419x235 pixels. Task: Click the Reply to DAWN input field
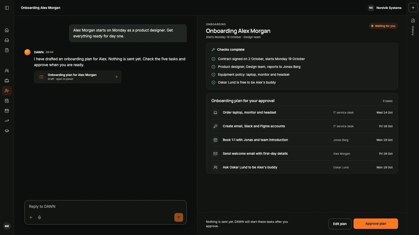coord(105,207)
